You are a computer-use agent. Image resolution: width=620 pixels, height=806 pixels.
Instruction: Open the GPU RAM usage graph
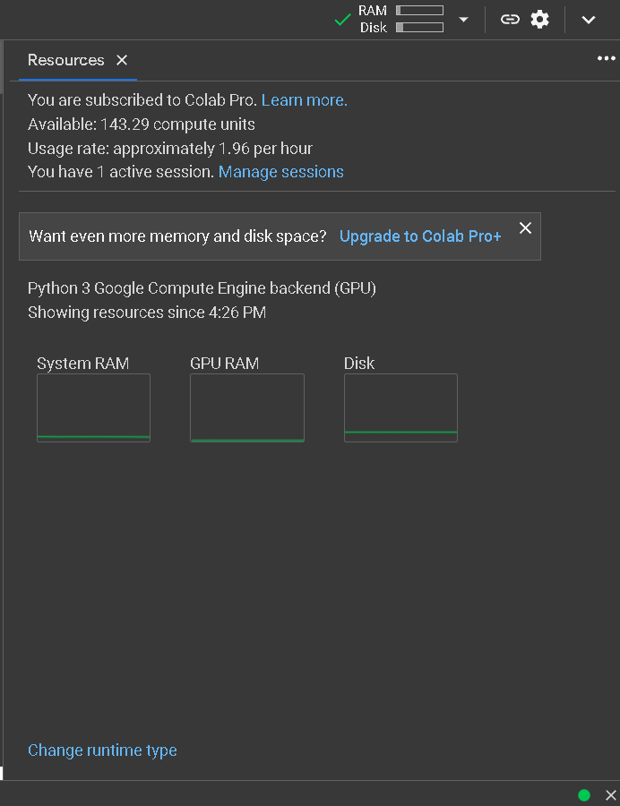[247, 407]
